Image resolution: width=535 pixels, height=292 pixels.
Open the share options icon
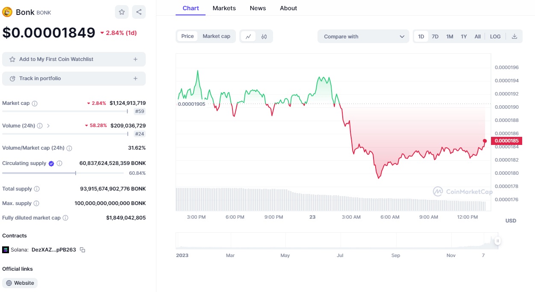pyautogui.click(x=139, y=12)
